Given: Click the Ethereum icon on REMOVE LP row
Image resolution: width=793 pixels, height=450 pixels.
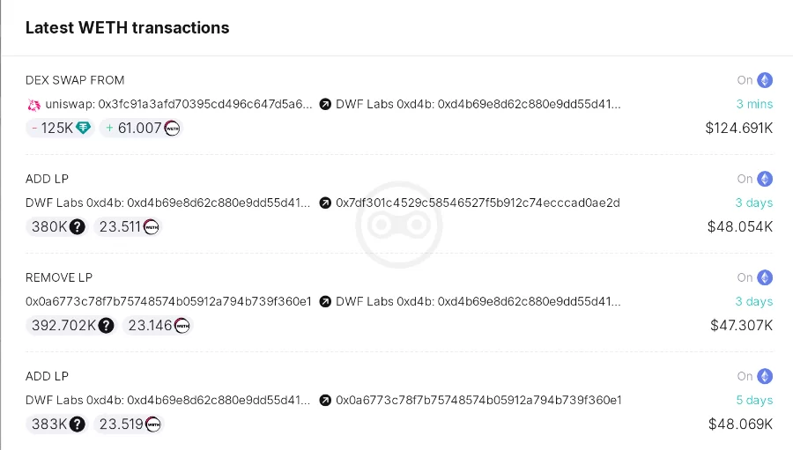Looking at the screenshot, I should tap(765, 277).
